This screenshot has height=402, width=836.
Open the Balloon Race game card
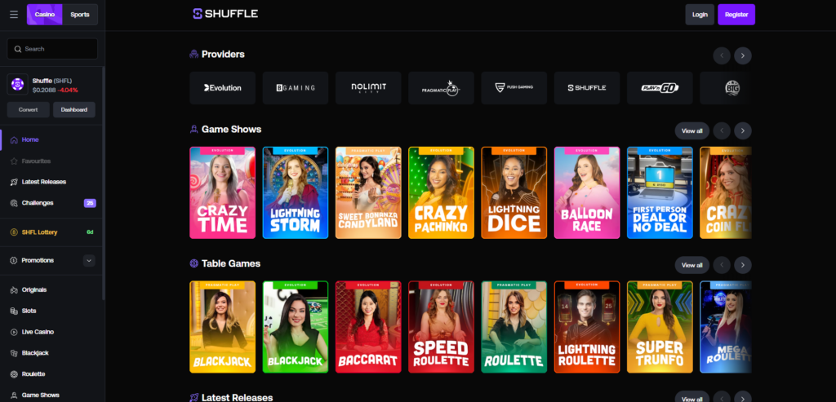pyautogui.click(x=587, y=192)
